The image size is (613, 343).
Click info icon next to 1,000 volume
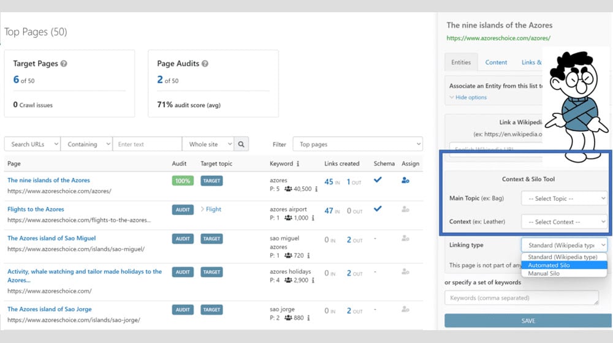pyautogui.click(x=313, y=218)
